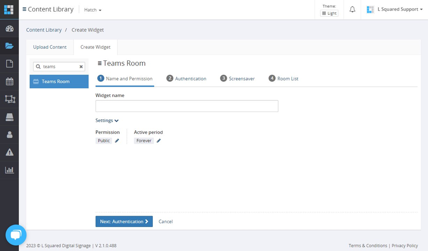The width and height of the screenshot is (428, 251).
Task: Click the search magnifier icon
Action: (x=38, y=67)
